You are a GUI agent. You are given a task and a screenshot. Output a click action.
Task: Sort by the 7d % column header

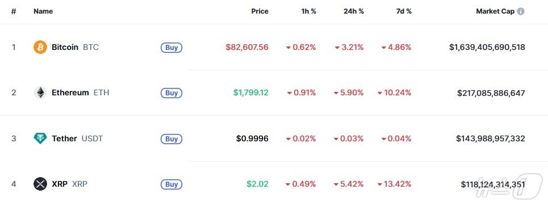point(404,11)
